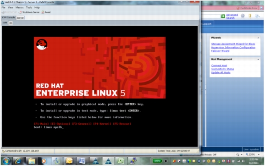
Task: Open Windows Explorer folder from taskbar
Action: pos(32,161)
